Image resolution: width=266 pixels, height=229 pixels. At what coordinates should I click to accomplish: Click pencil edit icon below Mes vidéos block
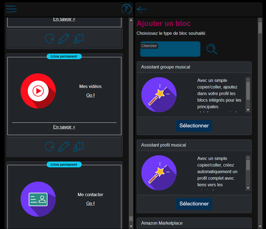click(64, 147)
